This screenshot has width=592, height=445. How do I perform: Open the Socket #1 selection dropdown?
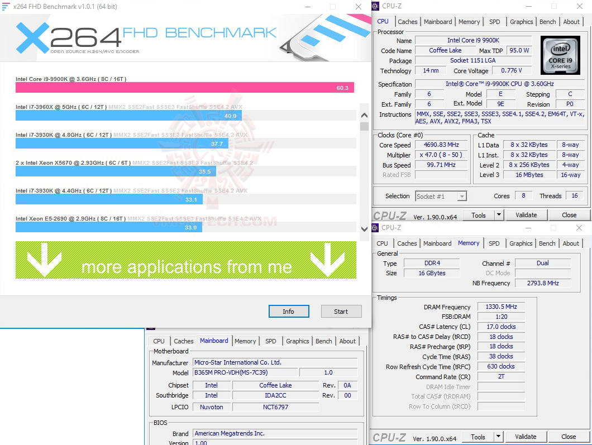tap(461, 196)
